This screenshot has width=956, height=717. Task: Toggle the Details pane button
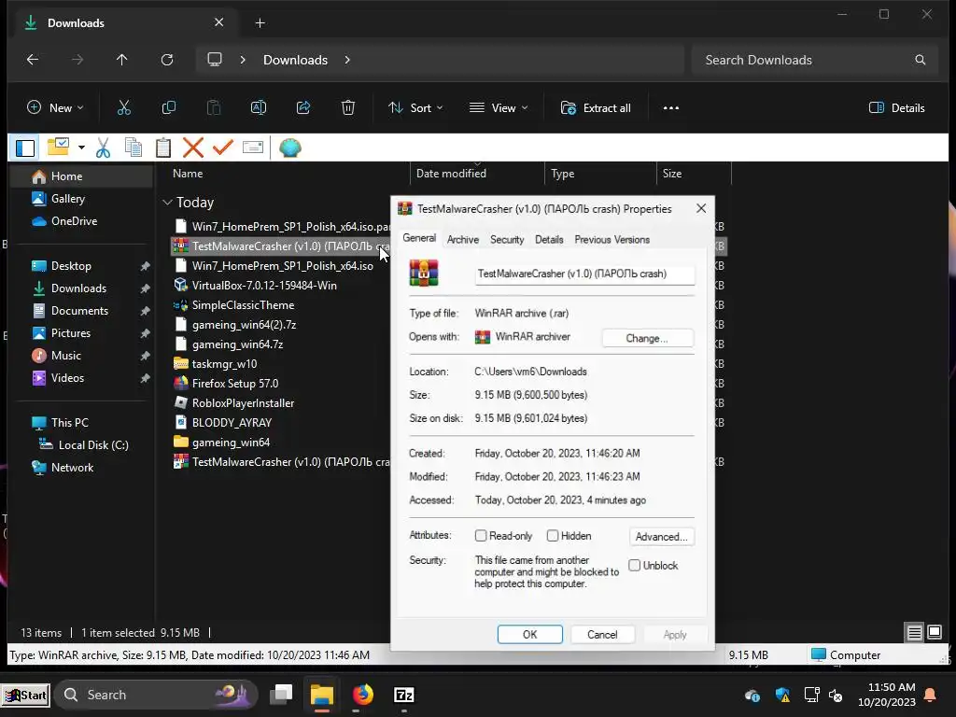(897, 108)
